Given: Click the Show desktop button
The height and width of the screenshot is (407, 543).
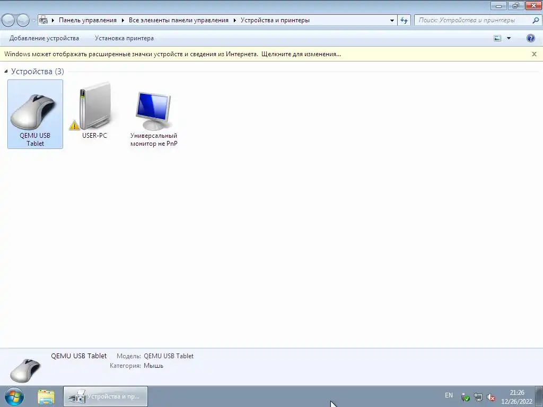Looking at the screenshot, I should (x=539, y=396).
